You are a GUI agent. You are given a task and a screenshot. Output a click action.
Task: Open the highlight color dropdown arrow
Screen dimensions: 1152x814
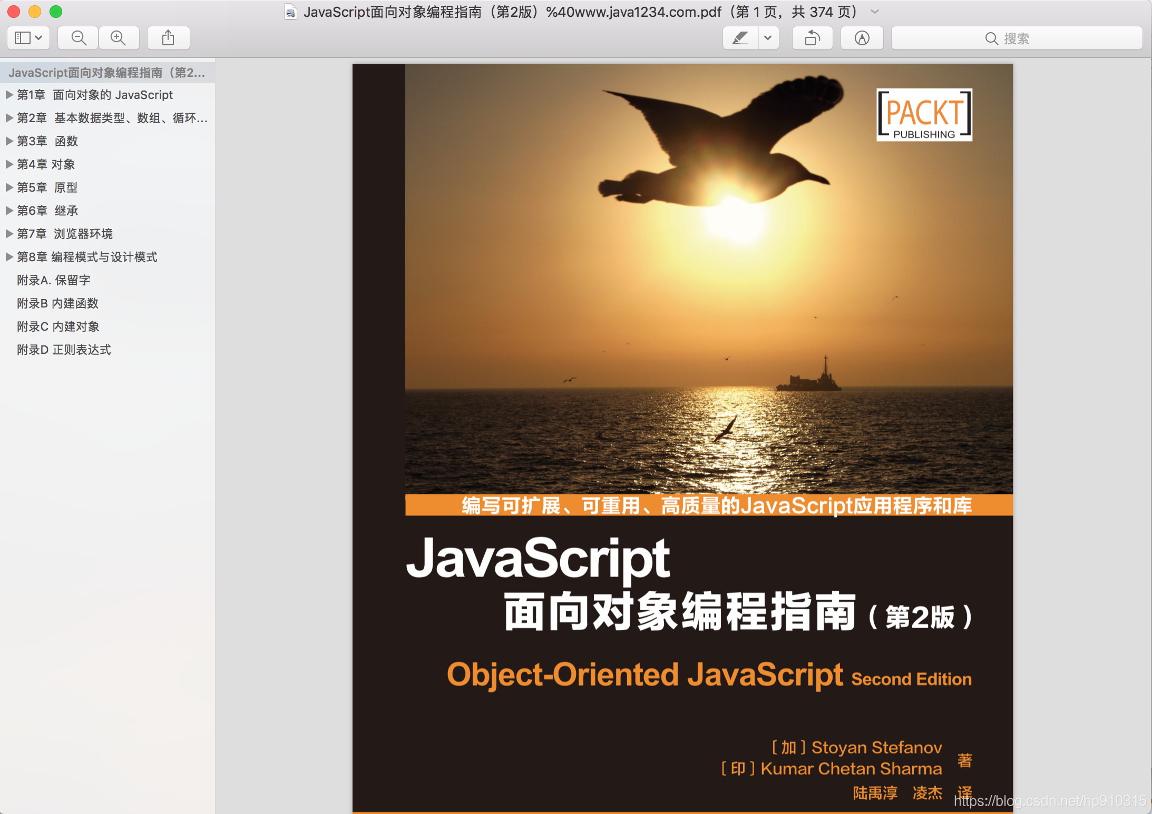pos(768,38)
